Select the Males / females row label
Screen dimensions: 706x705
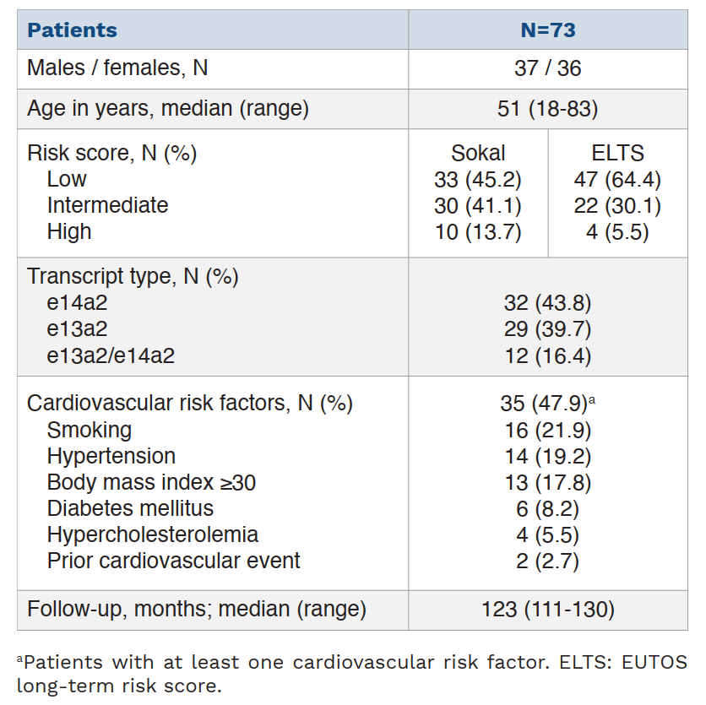coord(117,68)
